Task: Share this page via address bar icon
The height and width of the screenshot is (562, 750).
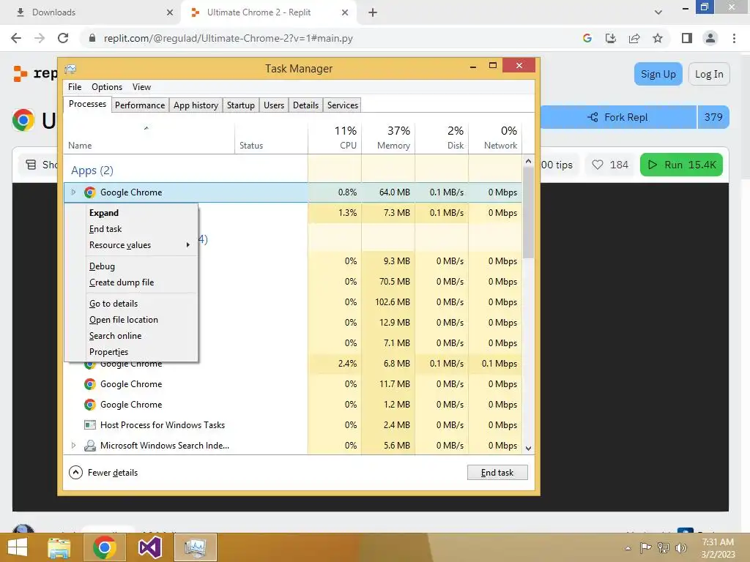Action: (634, 38)
